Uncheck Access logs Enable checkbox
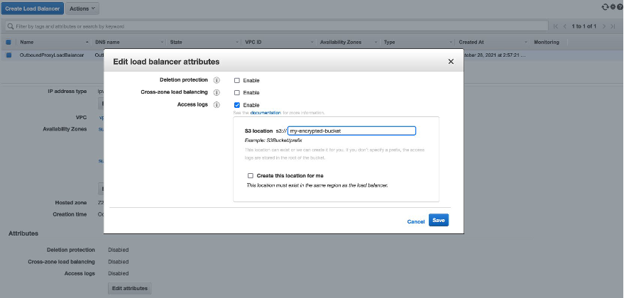 coord(237,105)
